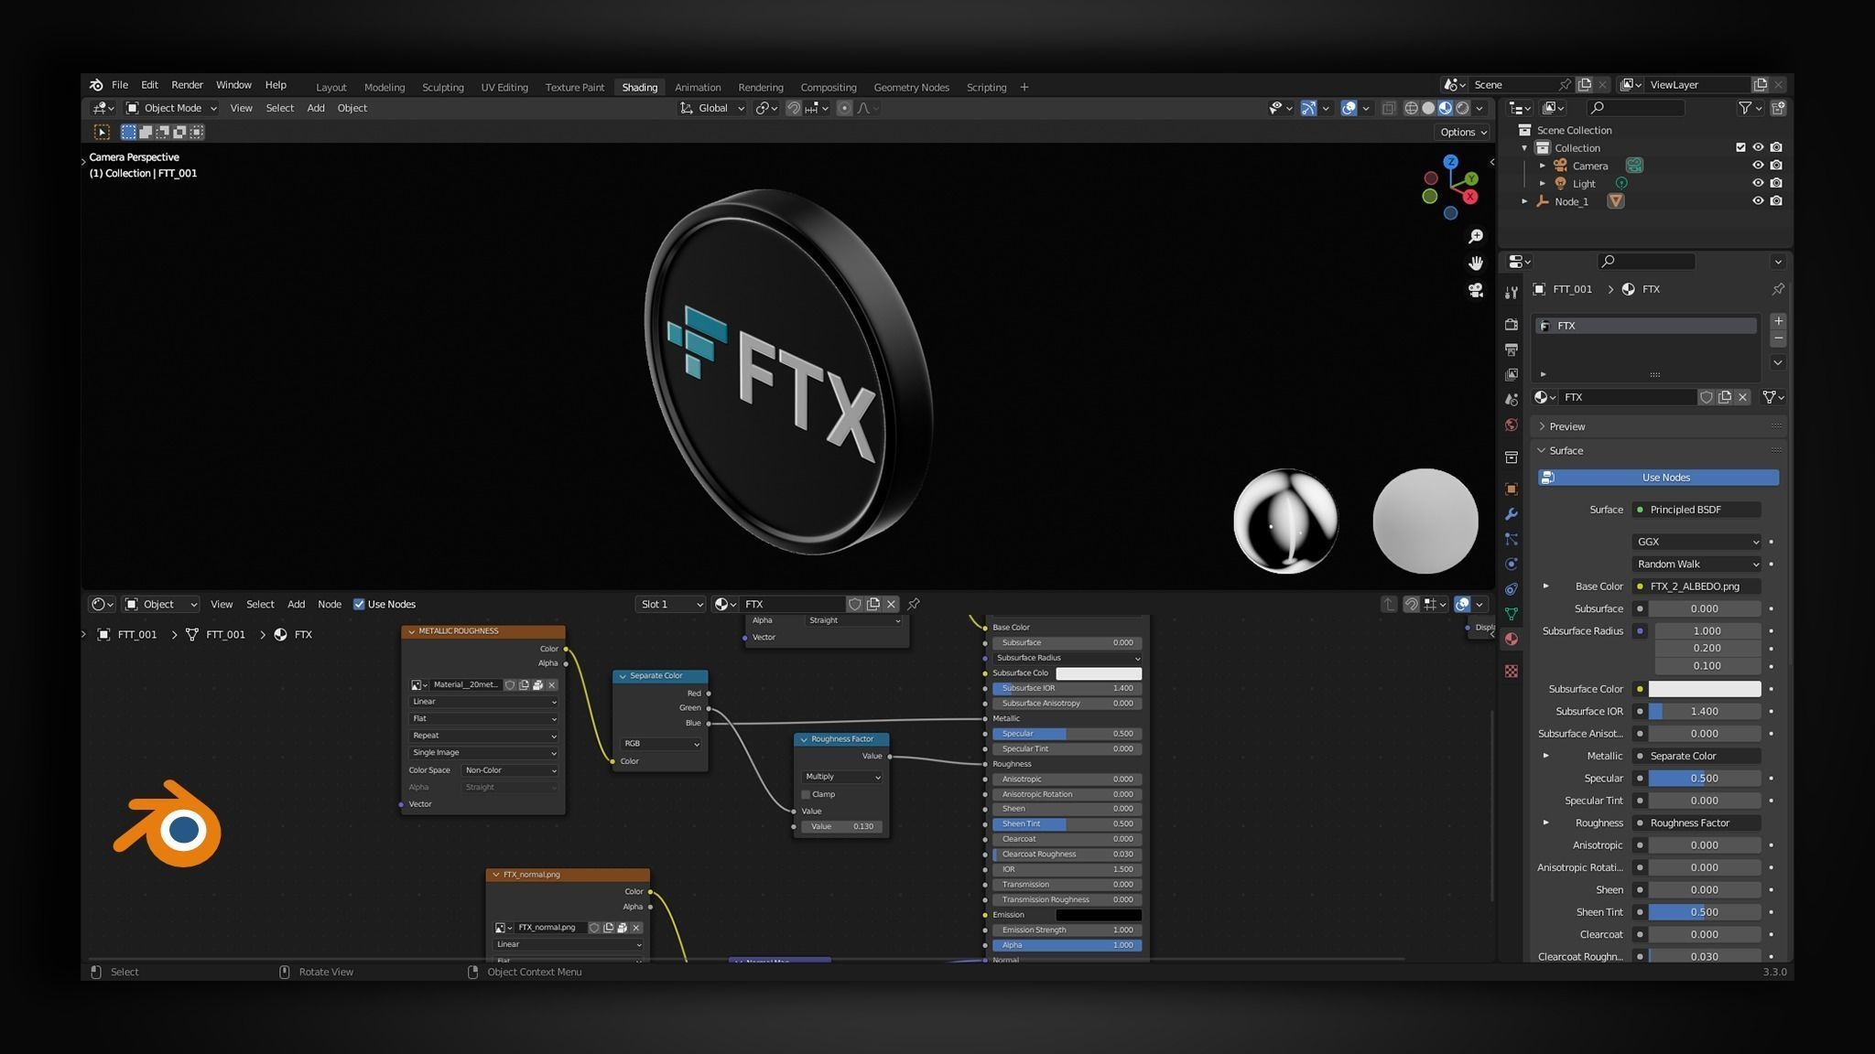The image size is (1875, 1054).
Task: Uncheck Use Nodes in node editor header
Action: [359, 604]
